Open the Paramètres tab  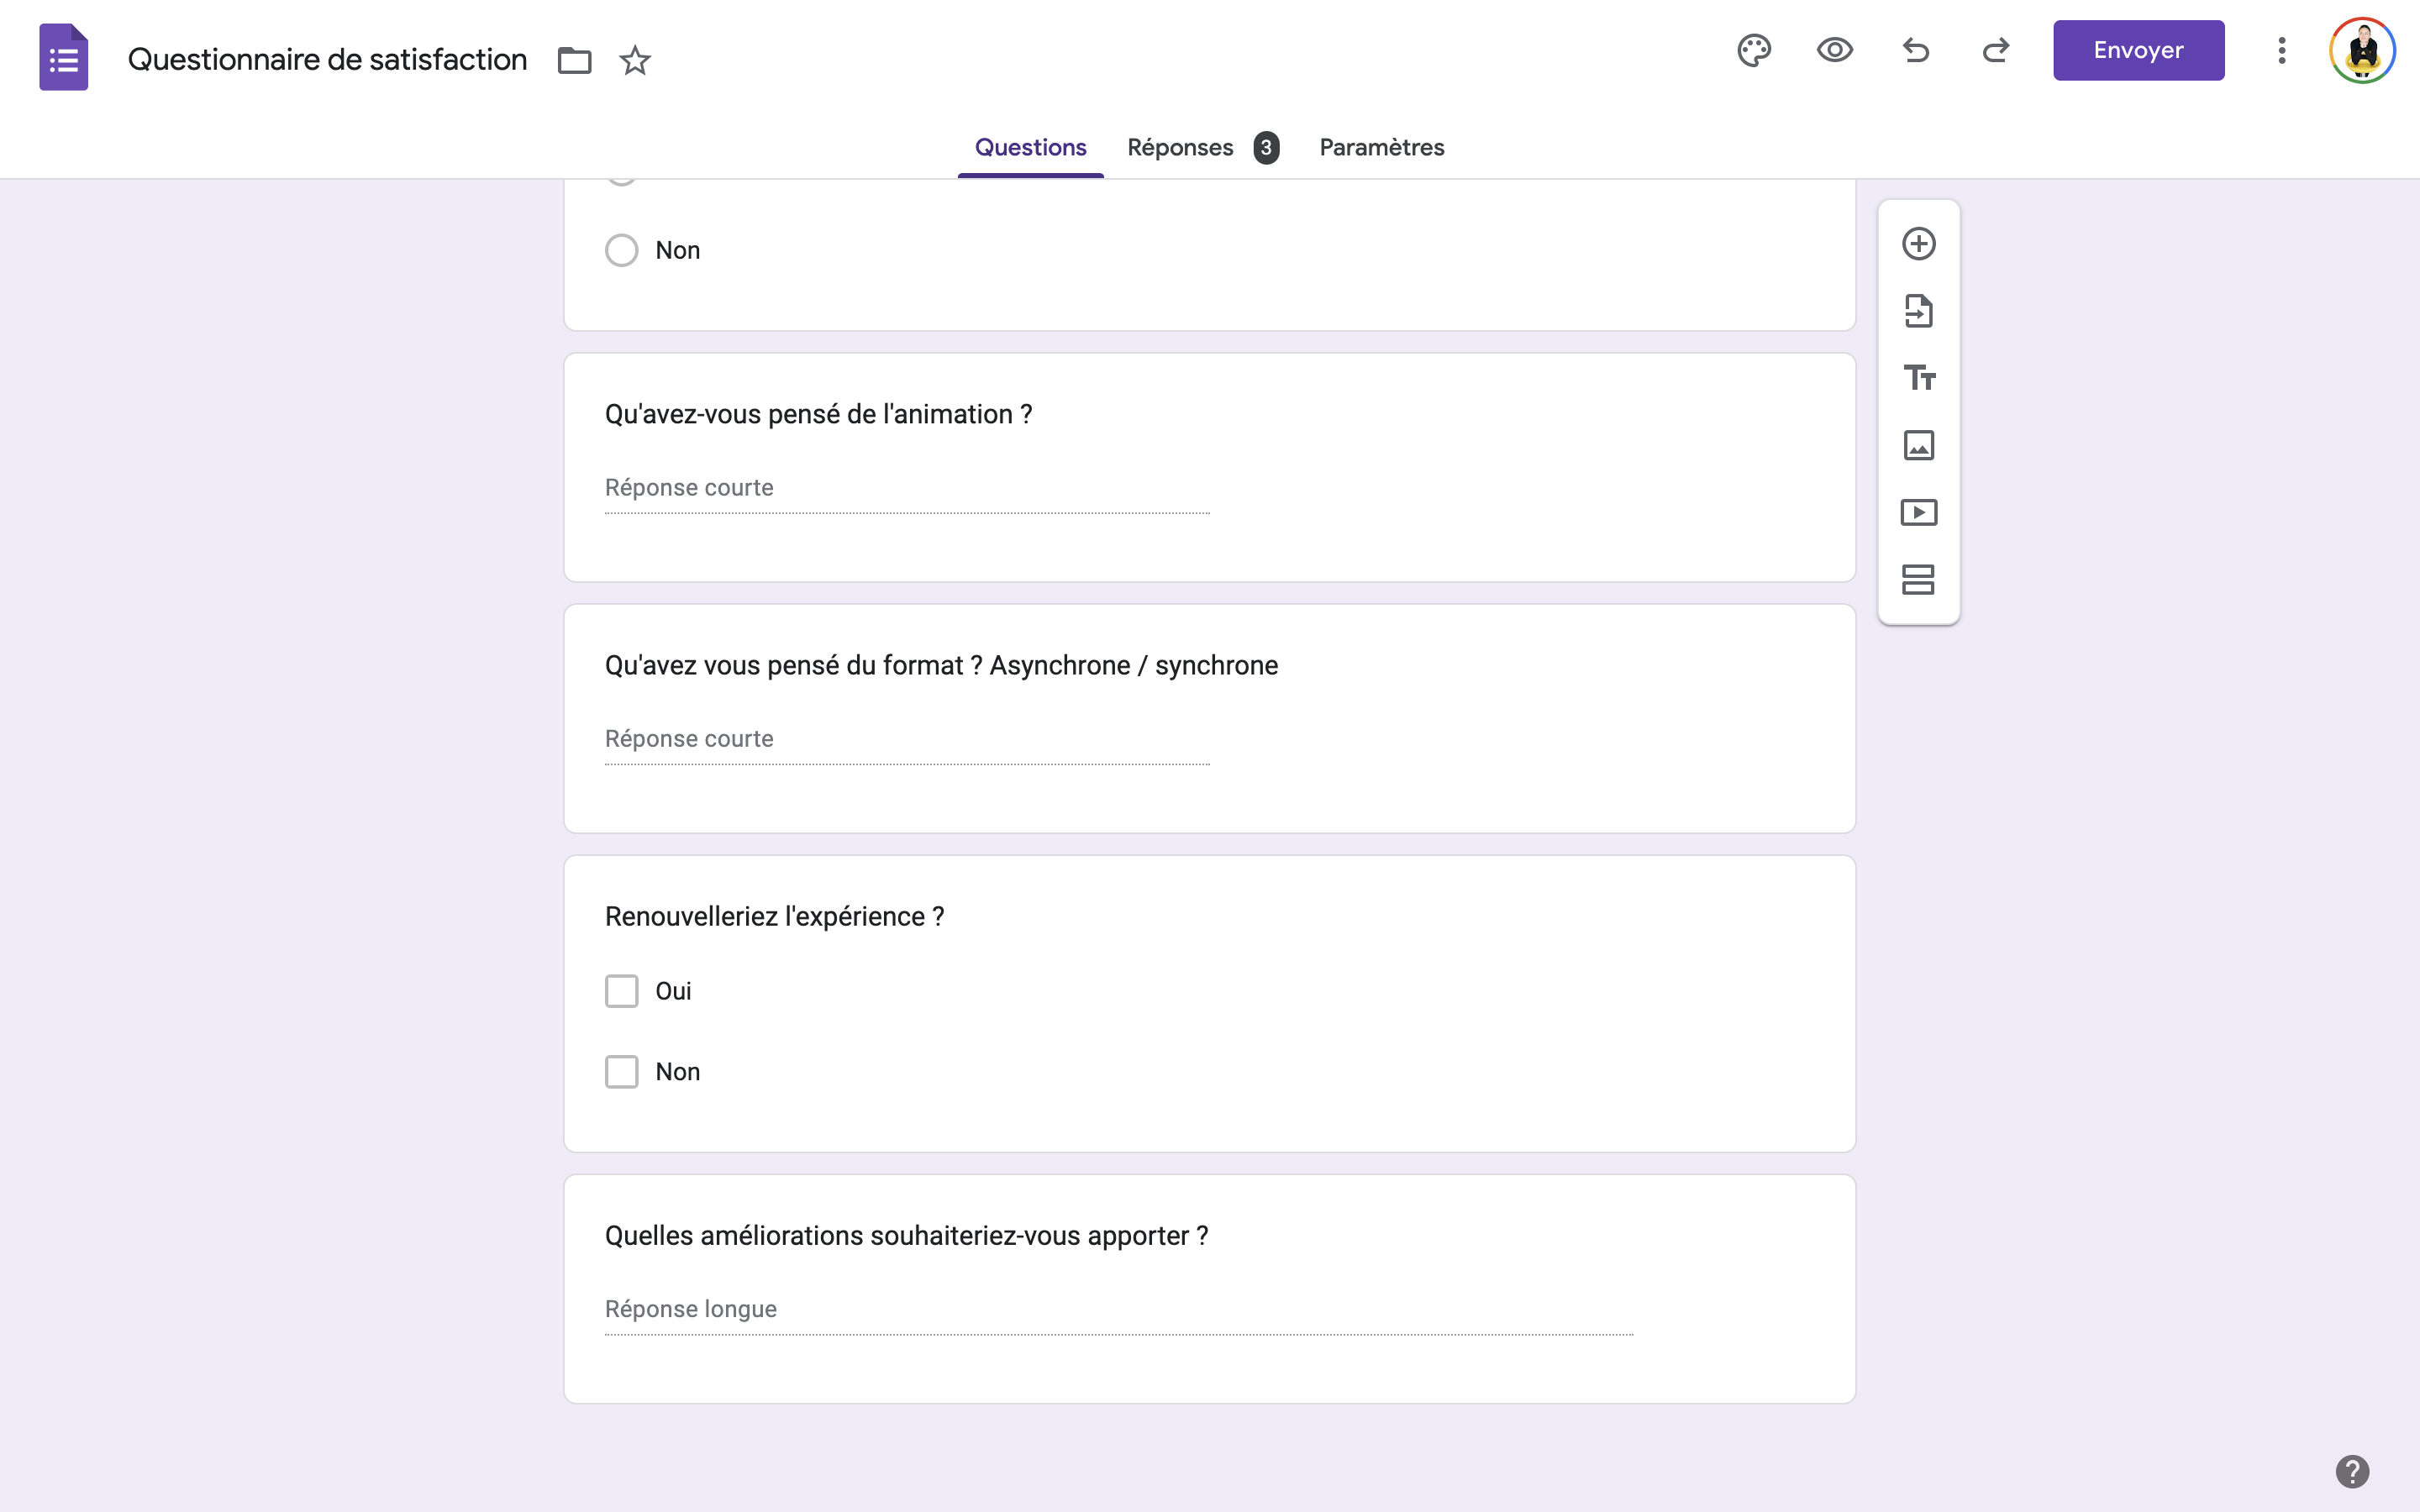click(1381, 148)
